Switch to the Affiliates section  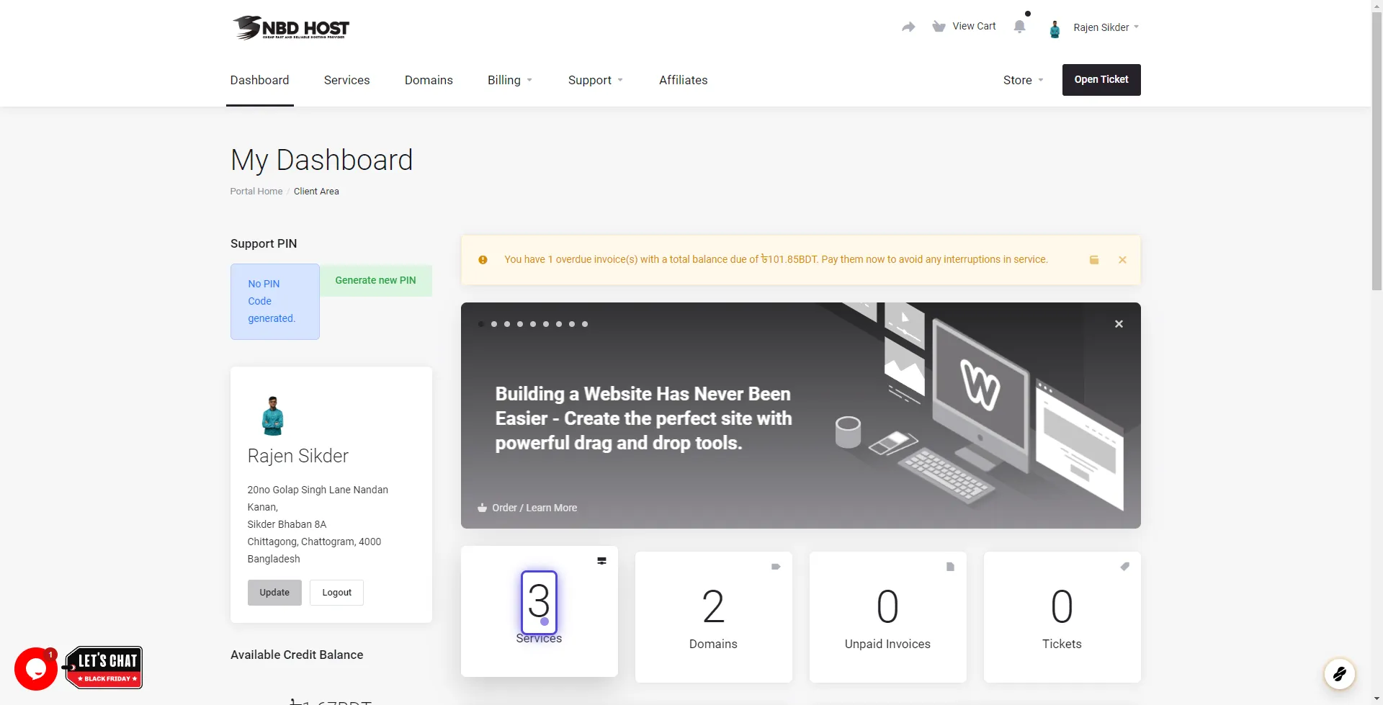(683, 80)
